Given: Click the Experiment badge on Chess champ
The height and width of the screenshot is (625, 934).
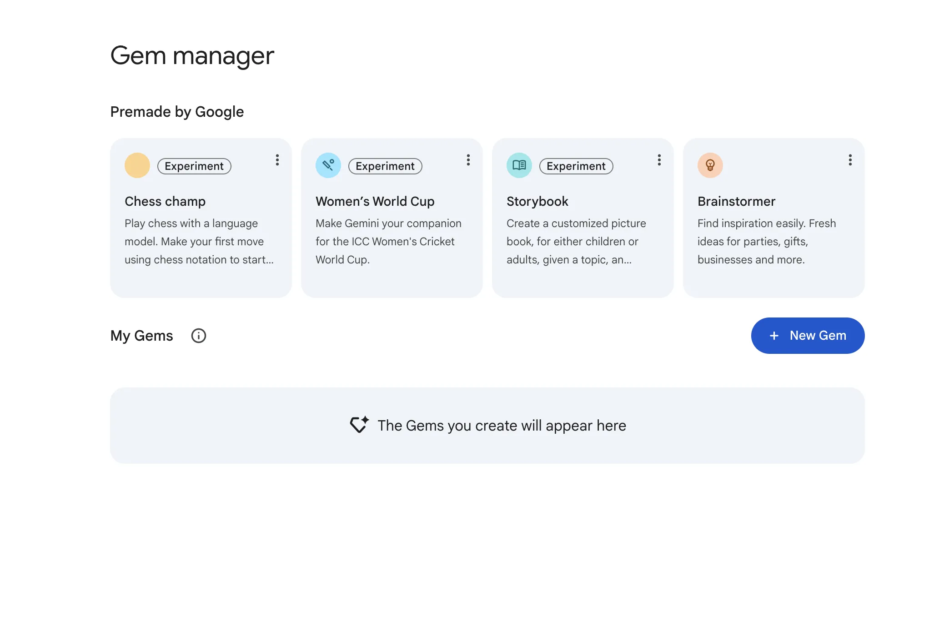Looking at the screenshot, I should 194,166.
